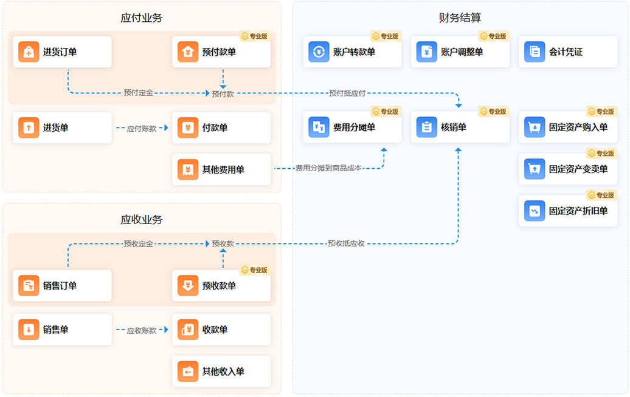Click 专业版 badge on 固定资产购入单
Screen dimensions: 630x397
coord(601,112)
